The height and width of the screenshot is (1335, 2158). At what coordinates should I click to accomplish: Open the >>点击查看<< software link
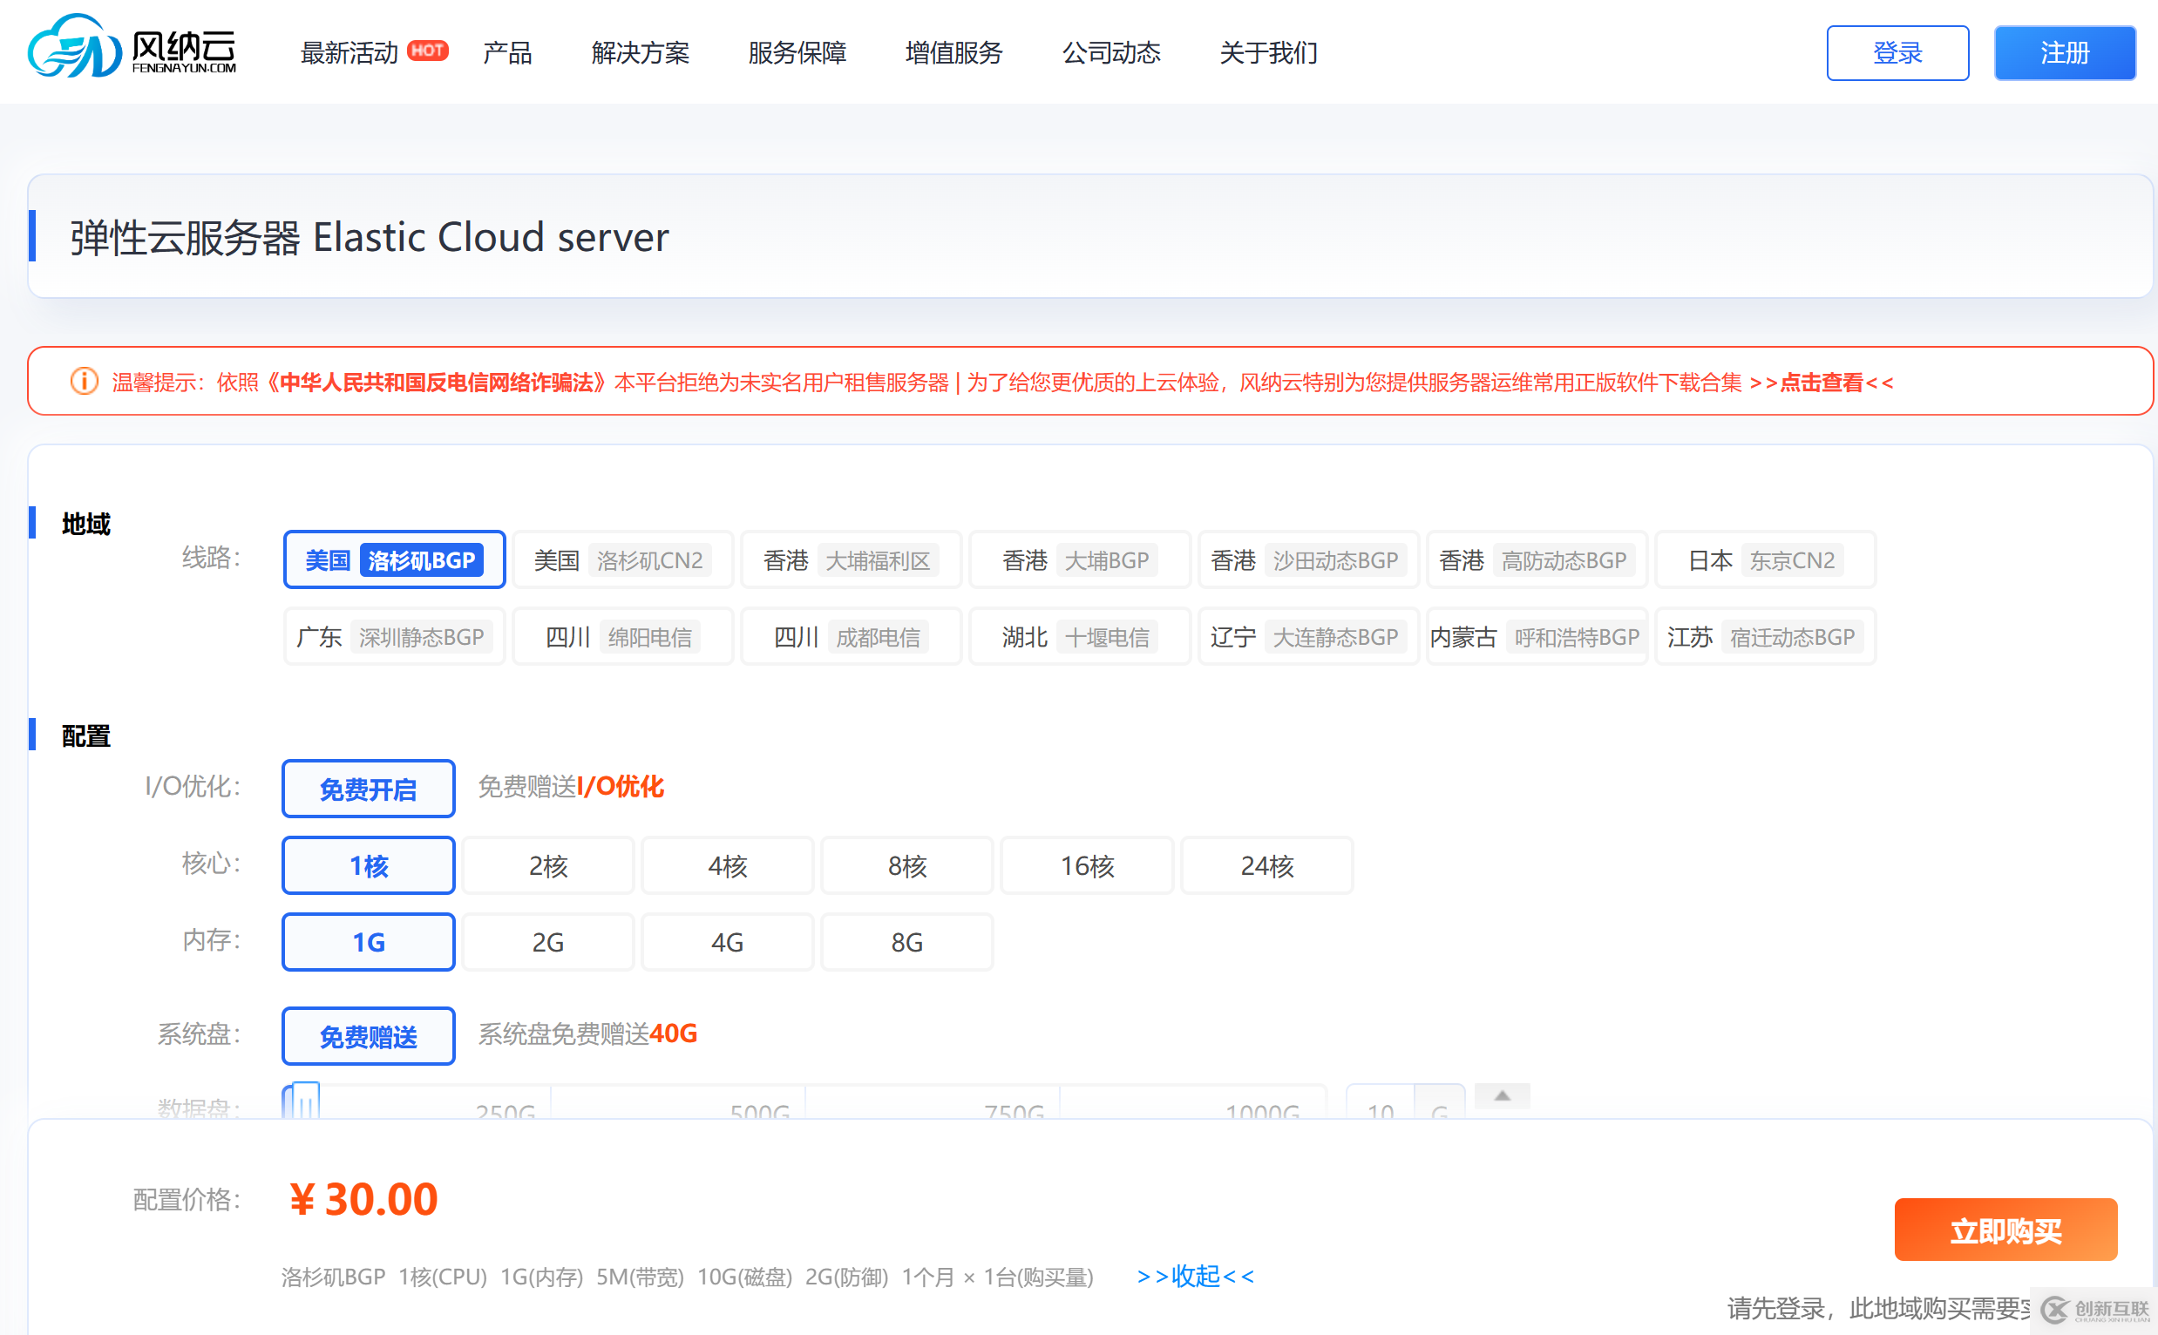[1821, 383]
